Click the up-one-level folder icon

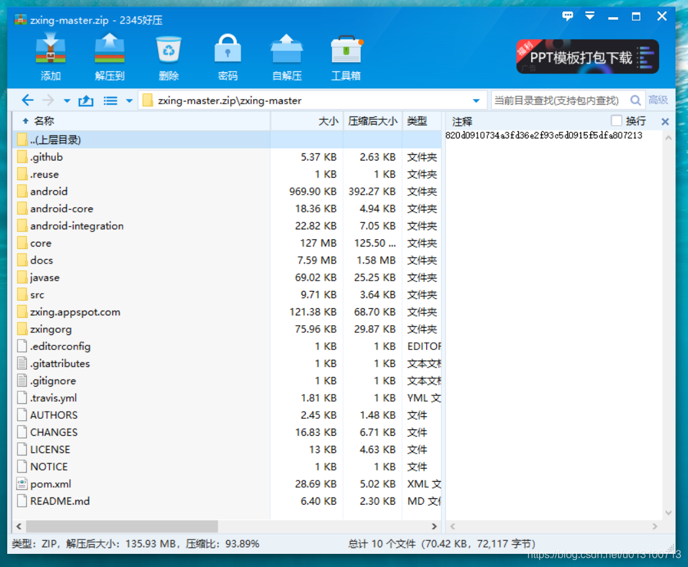click(86, 101)
